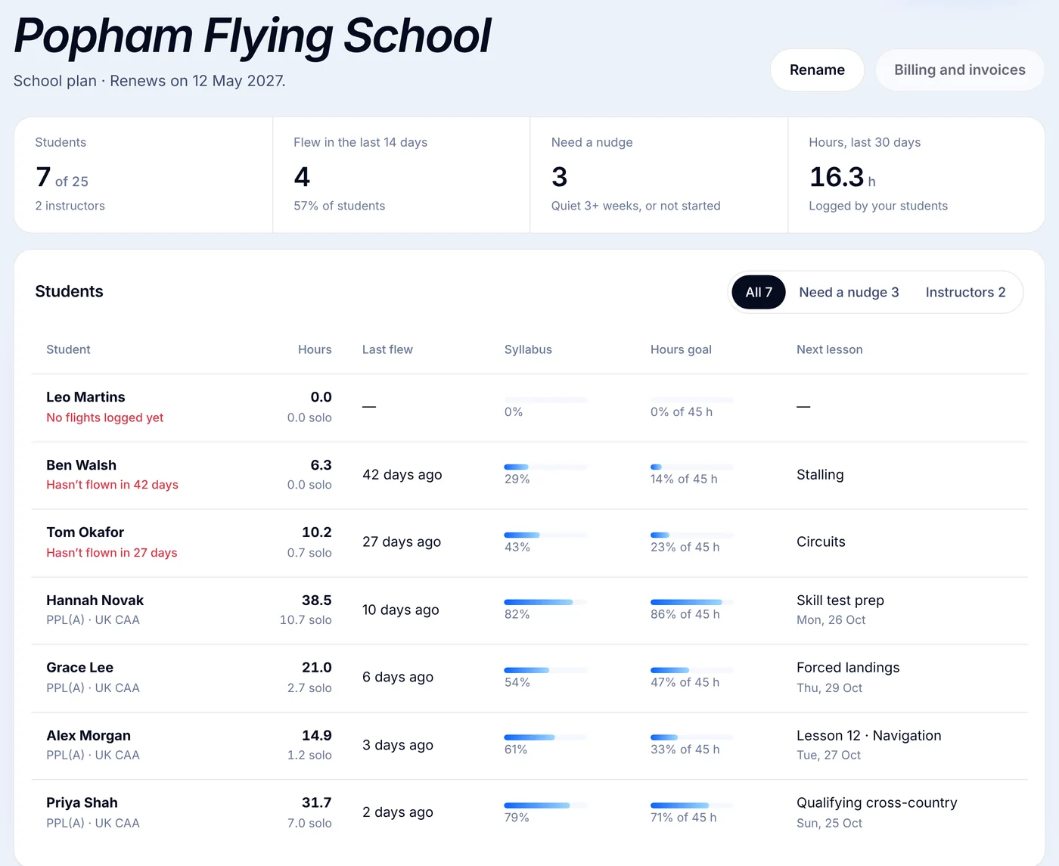1059x866 pixels.
Task: Open Billing and invoices
Action: pos(959,70)
